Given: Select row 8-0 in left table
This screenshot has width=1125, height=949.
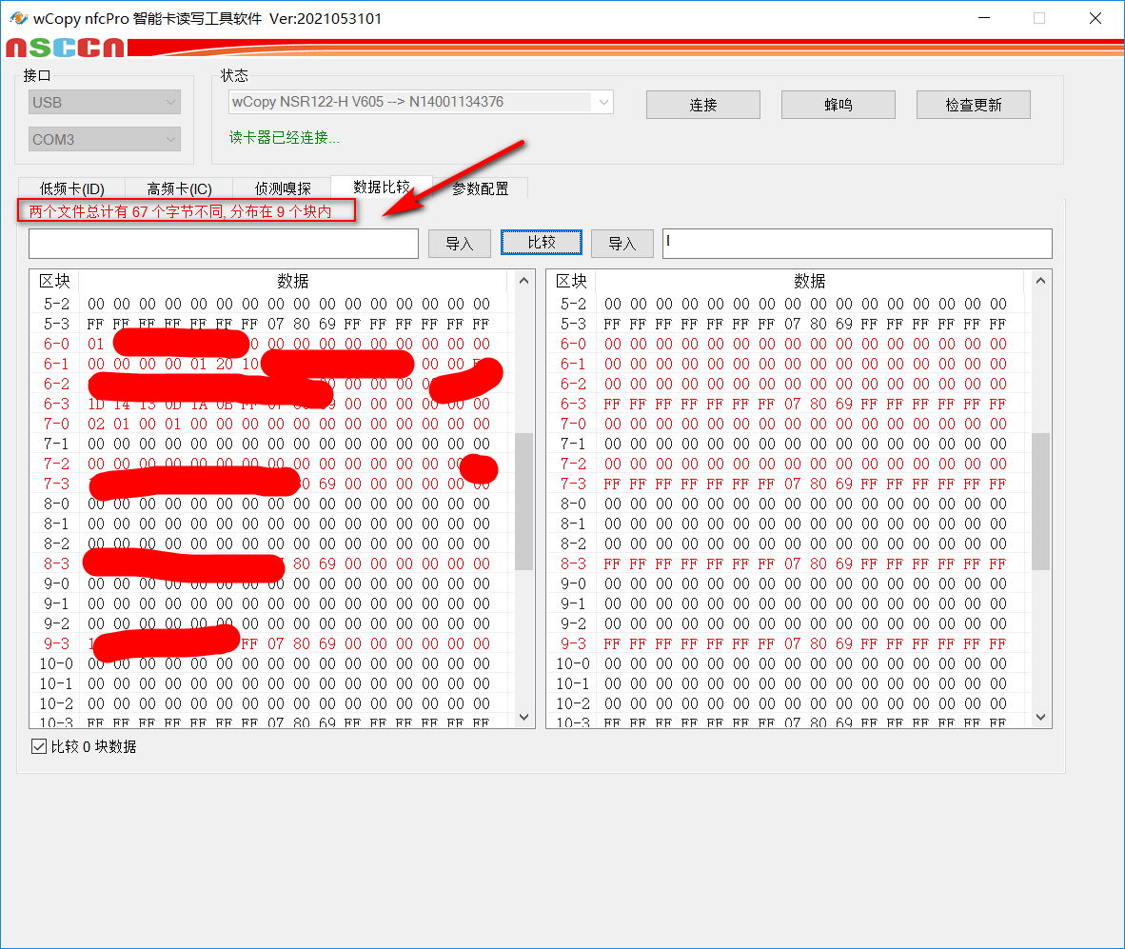Looking at the screenshot, I should coord(272,504).
